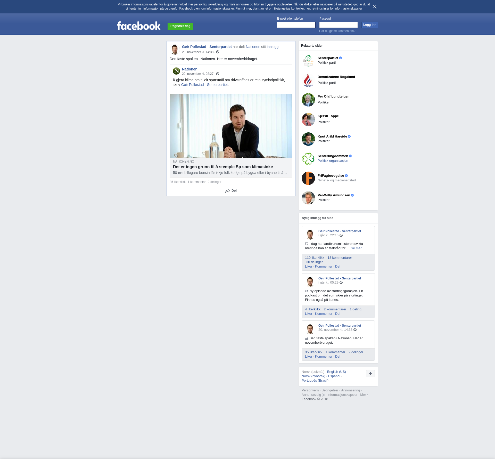Open Senterpartiet page logo
495x459 pixels.
[308, 61]
